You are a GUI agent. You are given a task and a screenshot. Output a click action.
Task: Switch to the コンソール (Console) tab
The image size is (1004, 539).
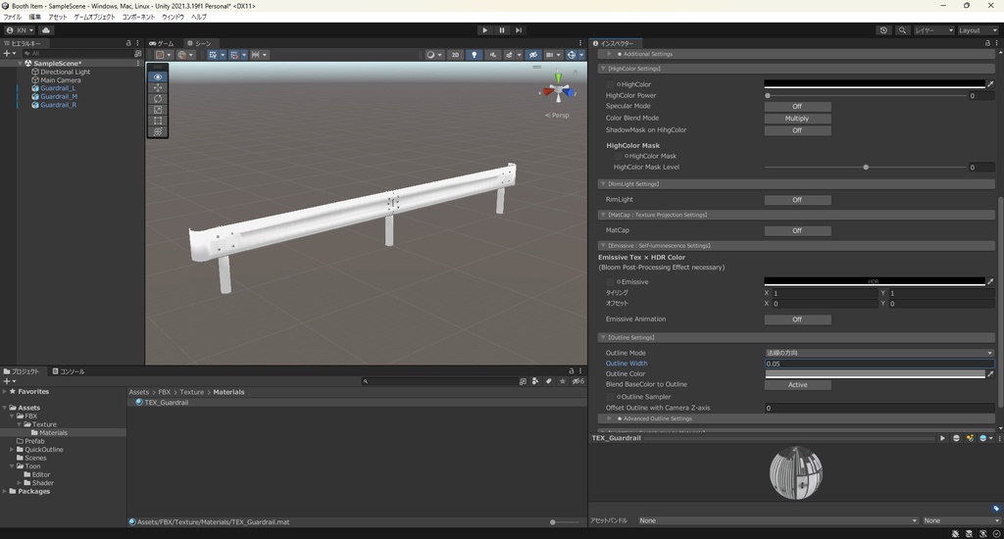pyautogui.click(x=69, y=371)
